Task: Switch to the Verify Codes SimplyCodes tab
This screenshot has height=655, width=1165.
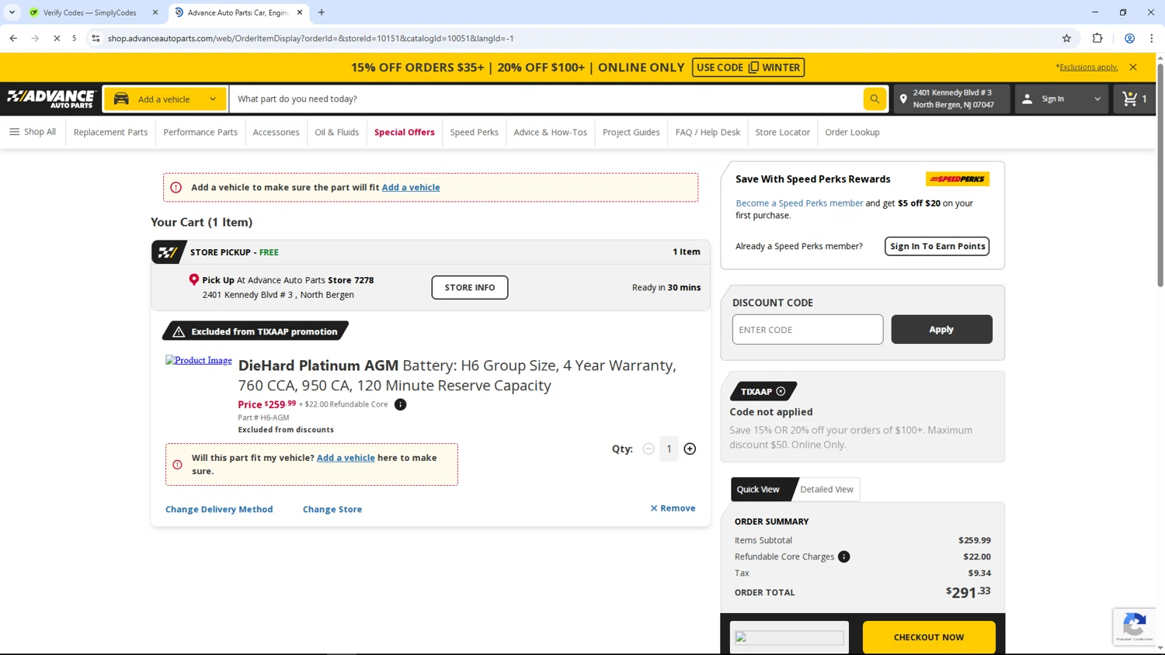Action: [x=89, y=12]
